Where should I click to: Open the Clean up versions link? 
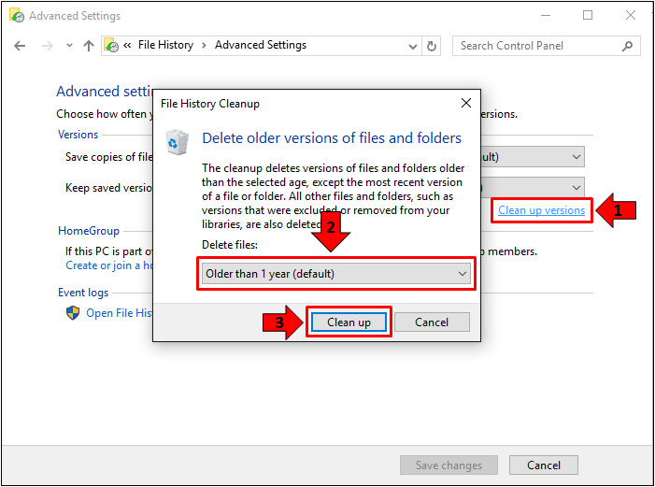(x=541, y=209)
